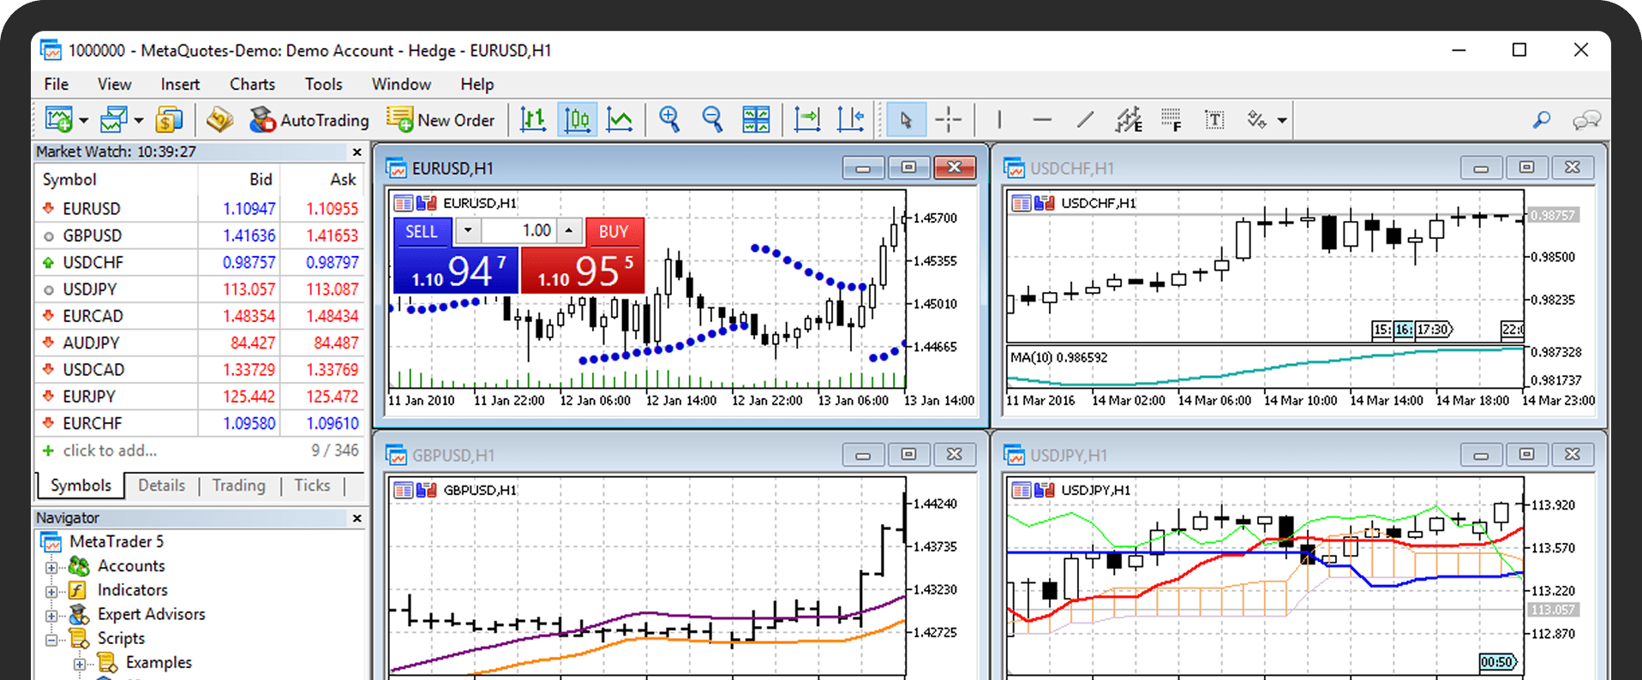
Task: Click the volume field showing 1.00
Action: (518, 230)
